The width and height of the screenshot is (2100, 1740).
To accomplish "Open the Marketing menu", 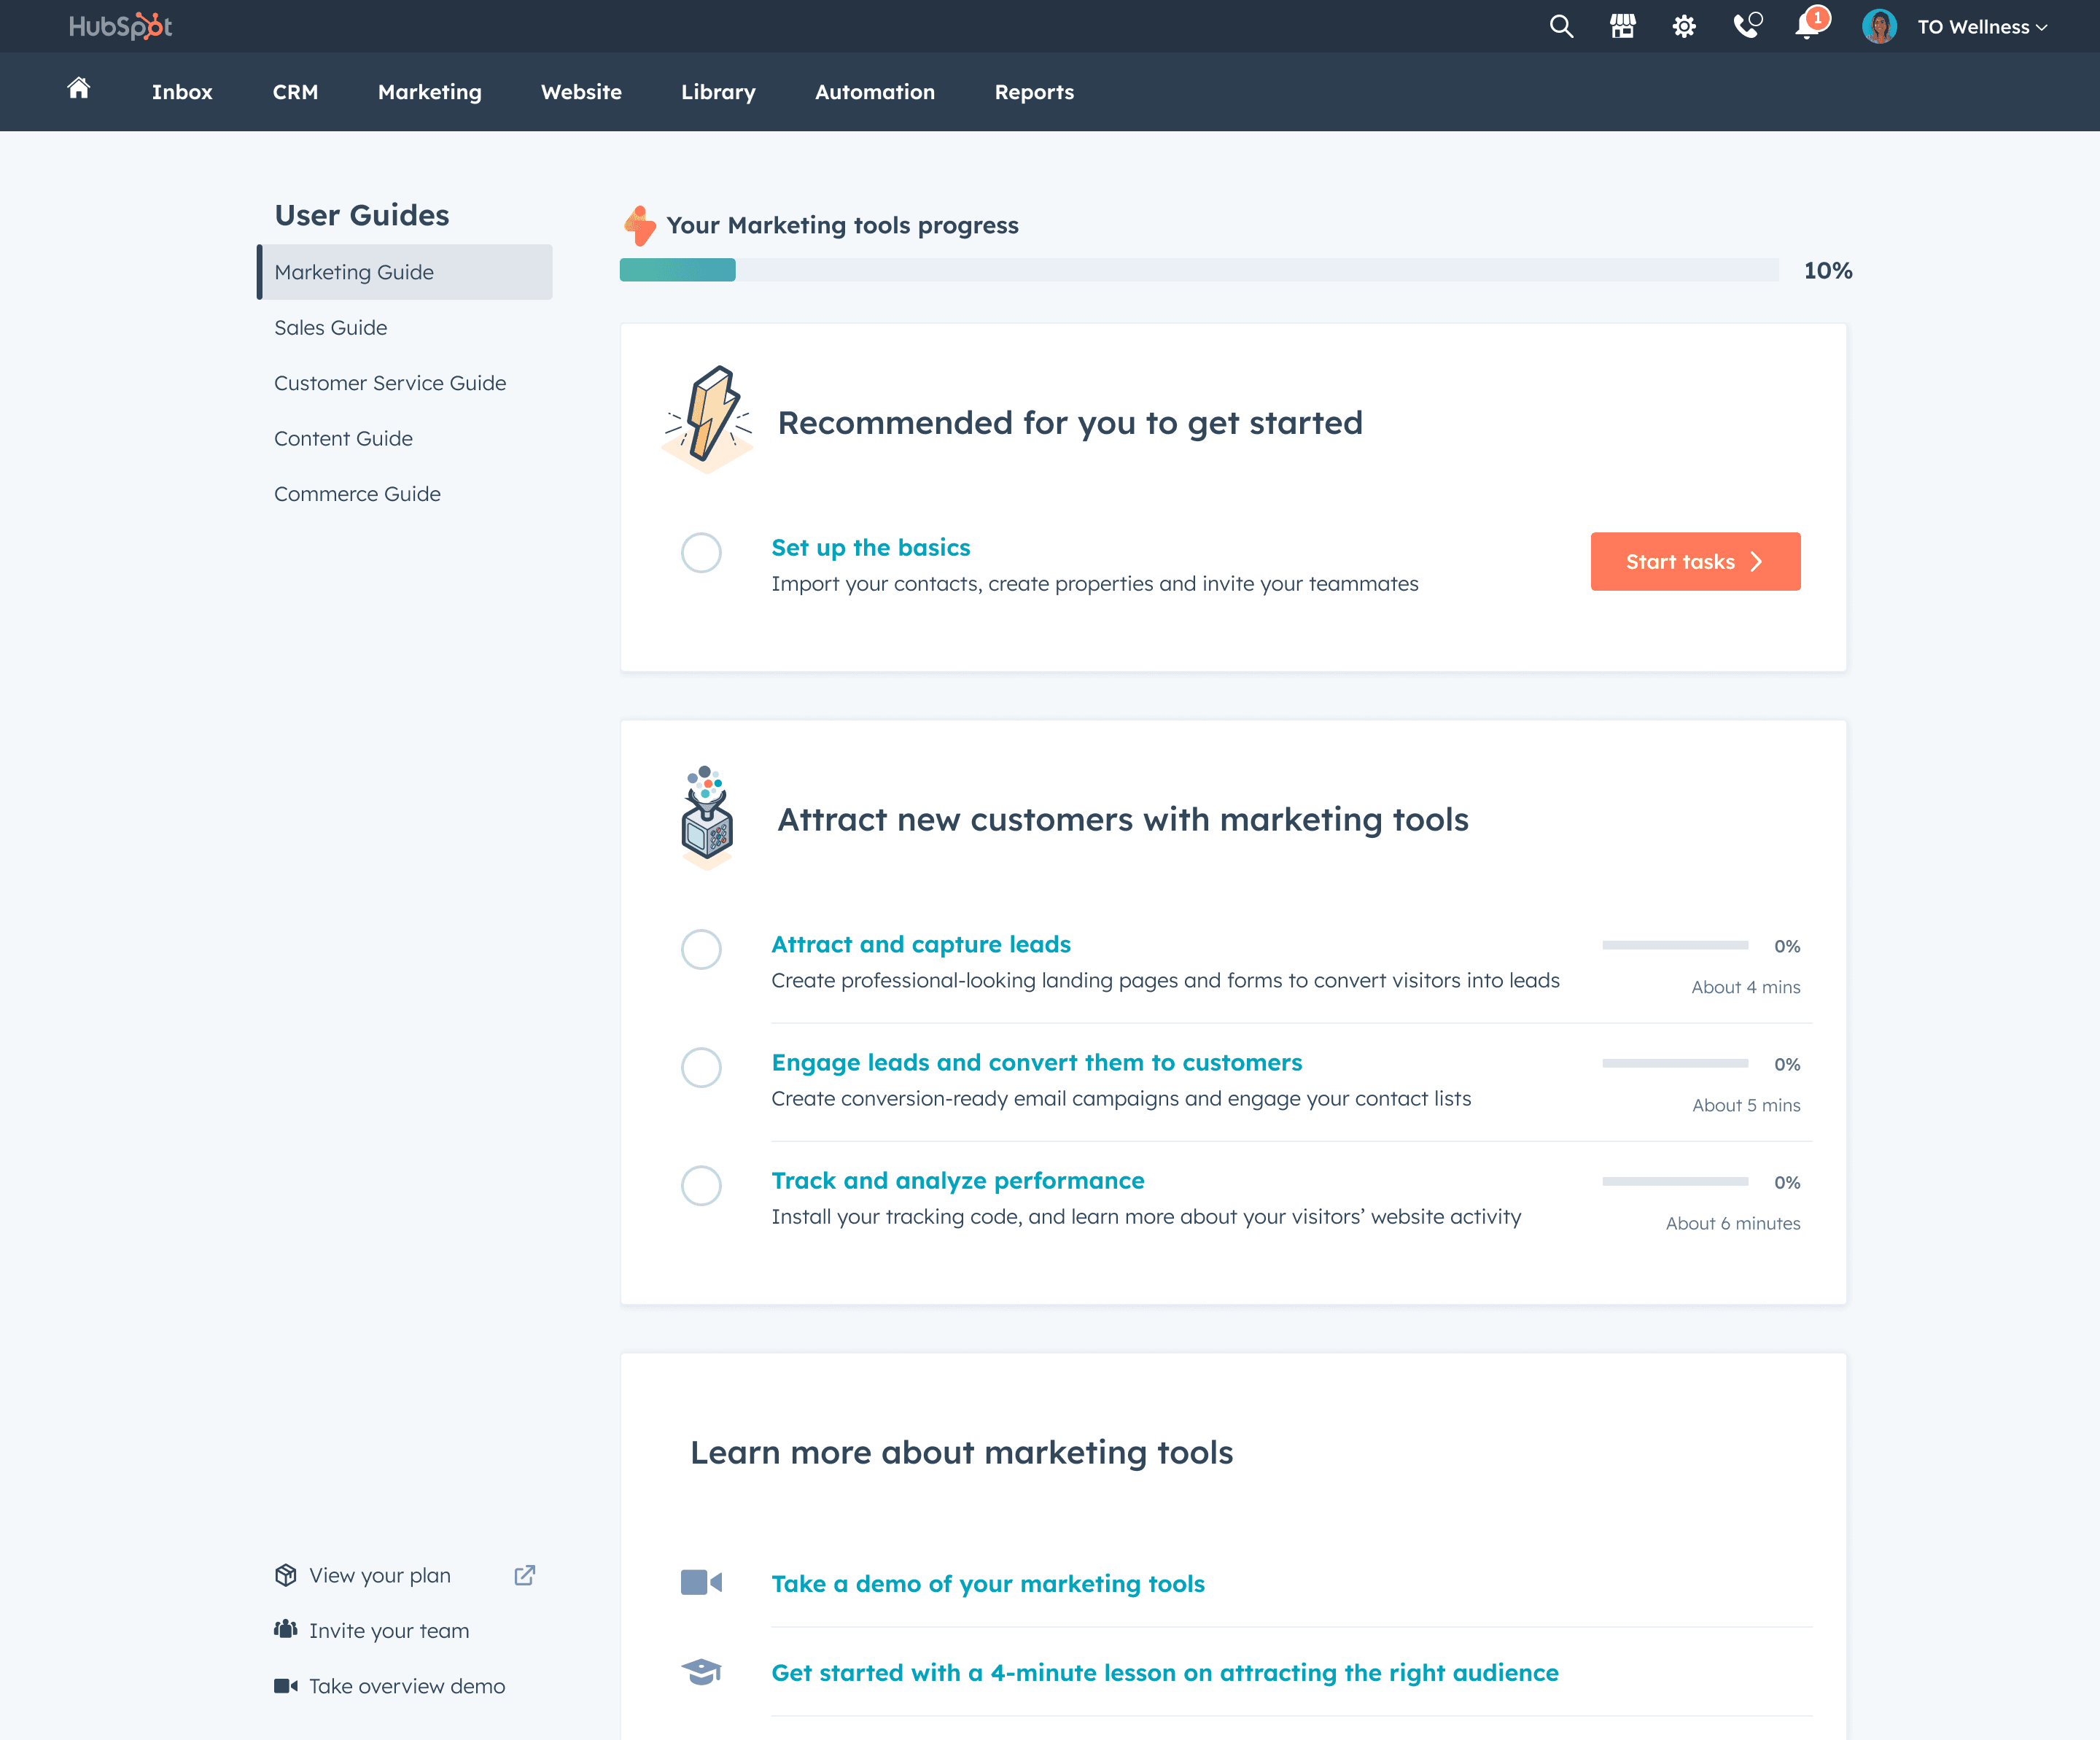I will pos(430,92).
